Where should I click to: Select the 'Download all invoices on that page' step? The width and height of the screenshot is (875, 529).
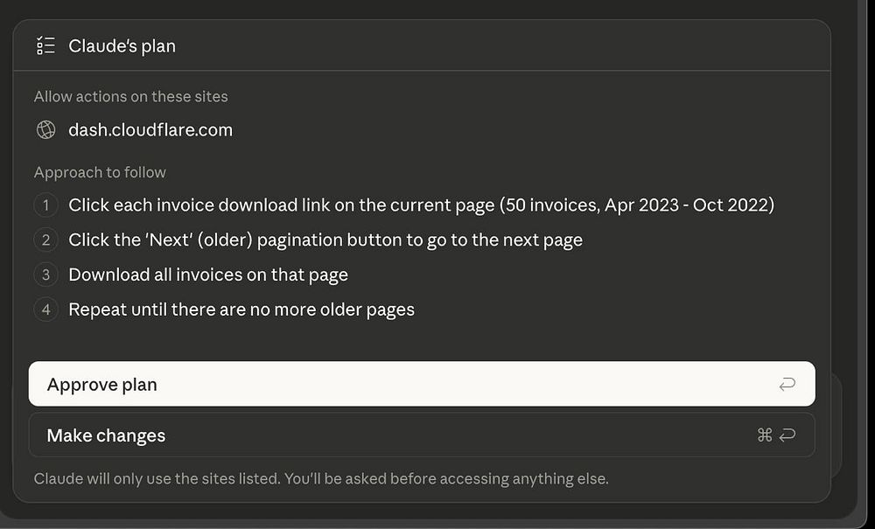(x=207, y=275)
